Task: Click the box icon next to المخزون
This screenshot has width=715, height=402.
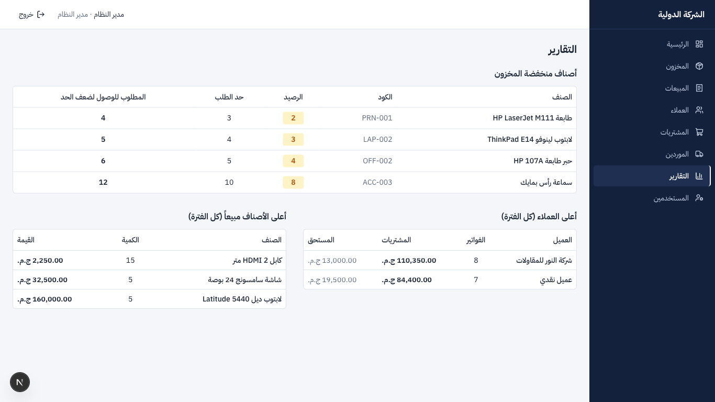Action: pyautogui.click(x=699, y=66)
